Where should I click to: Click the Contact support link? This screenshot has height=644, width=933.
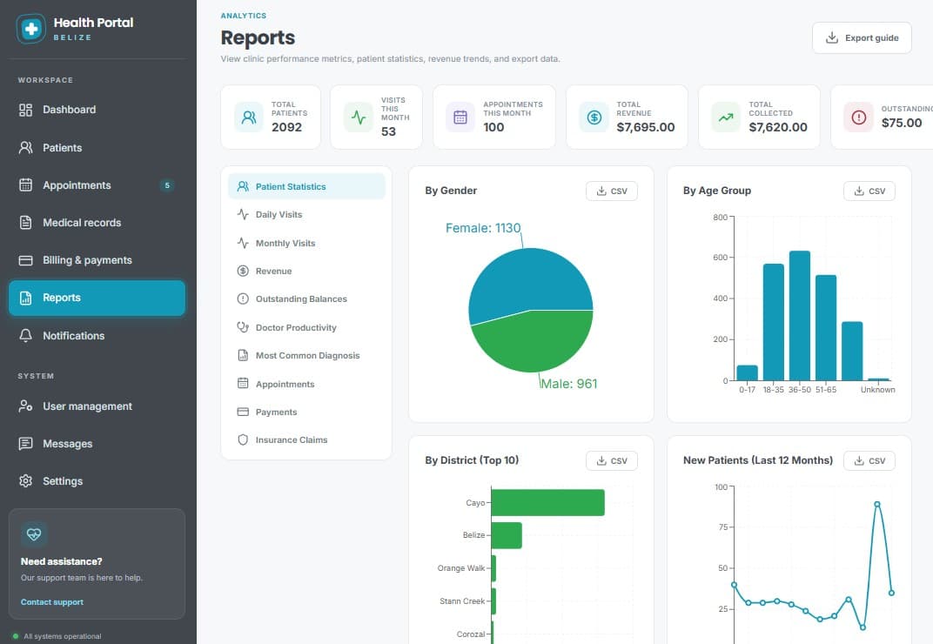tap(51, 601)
